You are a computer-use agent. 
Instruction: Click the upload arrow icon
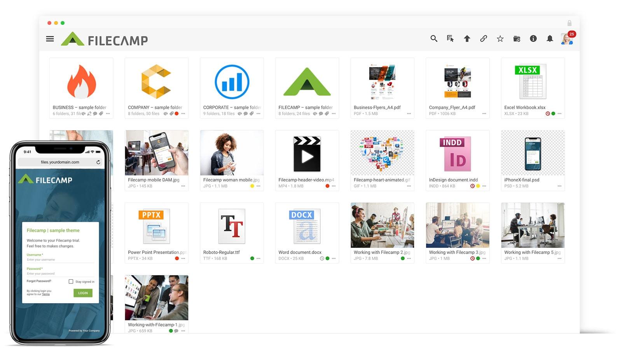467,38
